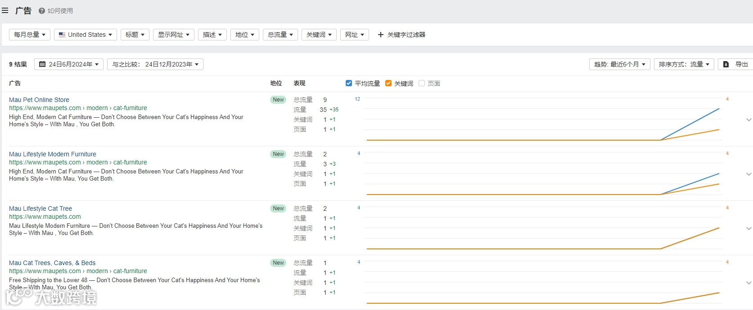
Task: Click the question mark help icon
Action: [x=42, y=11]
